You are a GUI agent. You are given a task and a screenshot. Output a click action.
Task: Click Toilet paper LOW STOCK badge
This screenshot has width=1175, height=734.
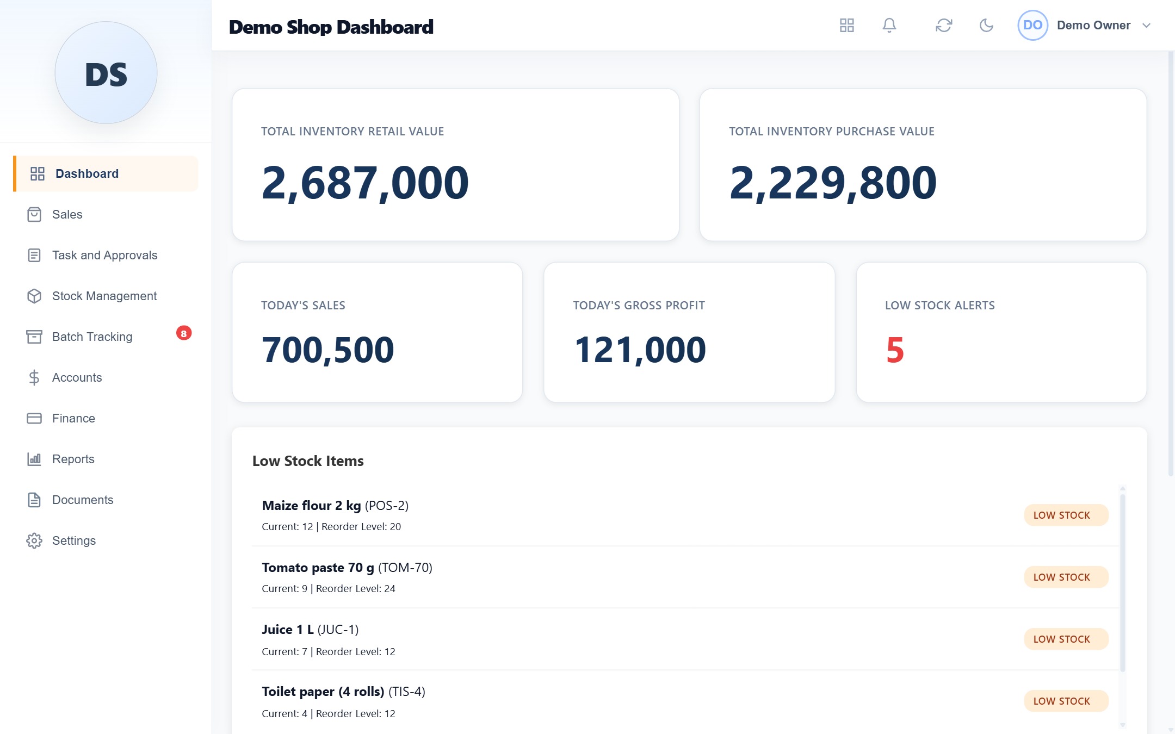pyautogui.click(x=1066, y=701)
